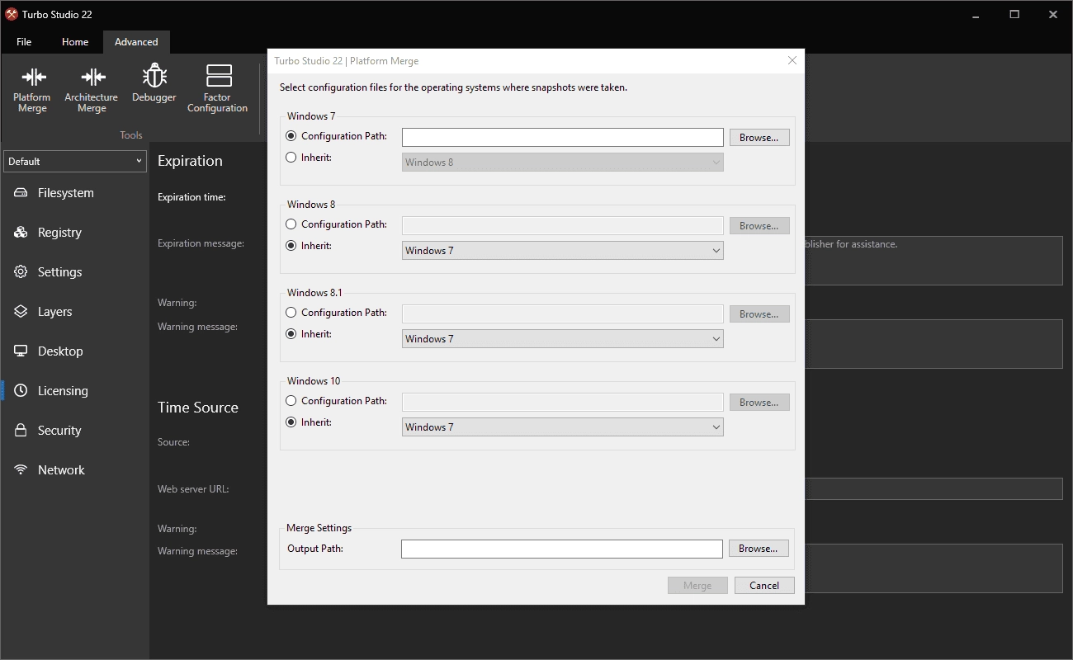This screenshot has width=1073, height=660.
Task: Open the Platform Merge tool
Action: click(x=32, y=90)
